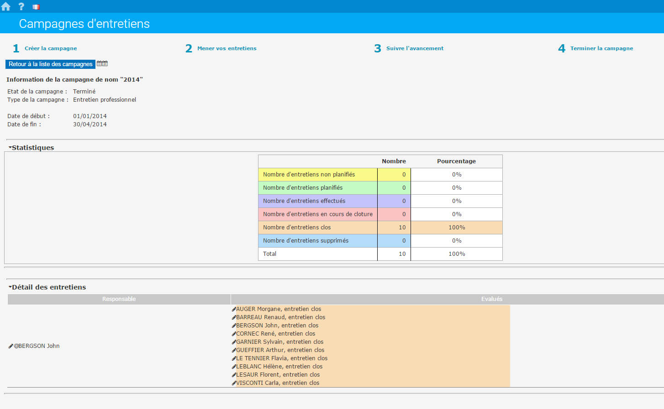
Task: Open pencil icon for LESAUR Florent
Action: (x=234, y=375)
